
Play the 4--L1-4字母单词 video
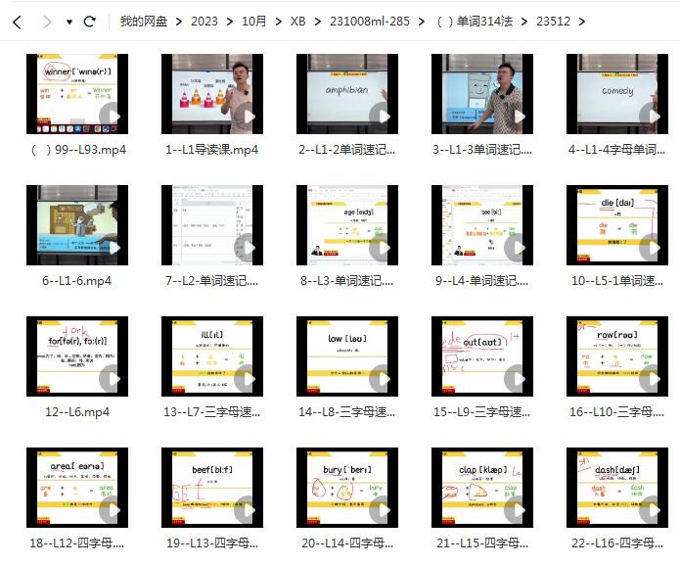pos(653,116)
